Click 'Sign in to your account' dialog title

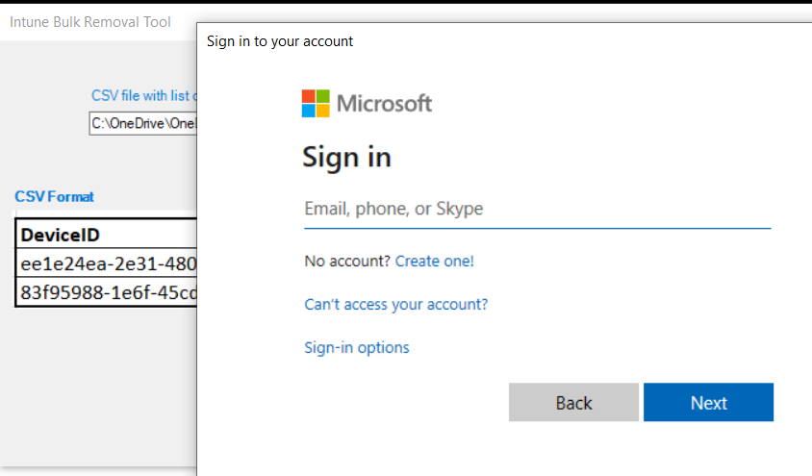[280, 41]
